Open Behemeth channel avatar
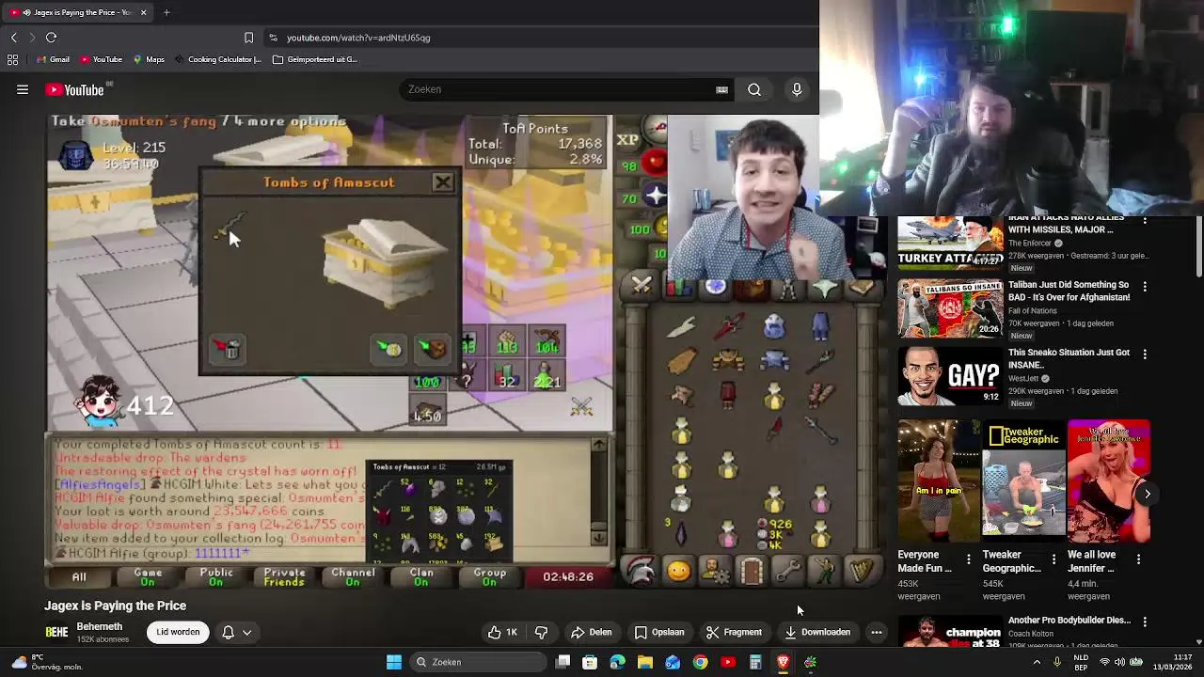This screenshot has width=1204, height=677. coord(56,633)
